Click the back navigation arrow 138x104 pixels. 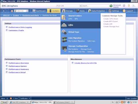coord(4,11)
